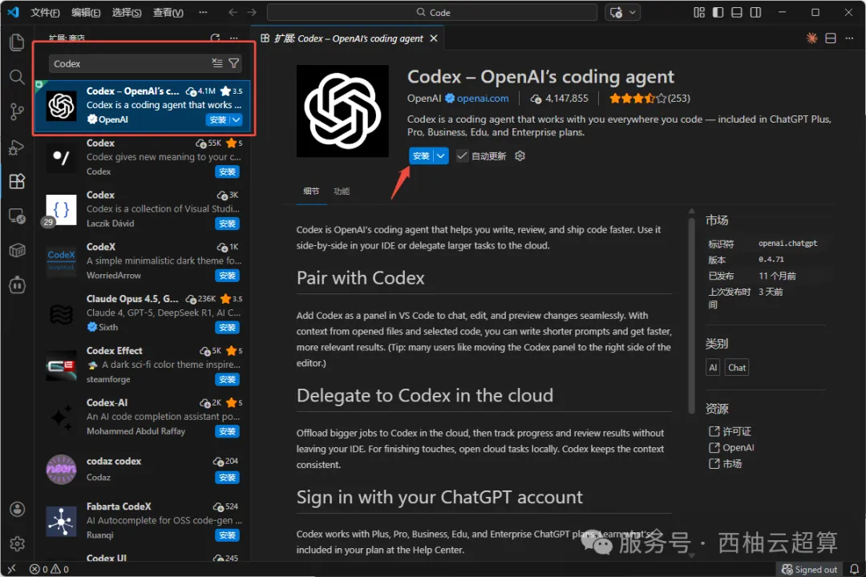Screen dimensions: 866x577
Task: Open the openai.com publisher link
Action: [x=482, y=99]
